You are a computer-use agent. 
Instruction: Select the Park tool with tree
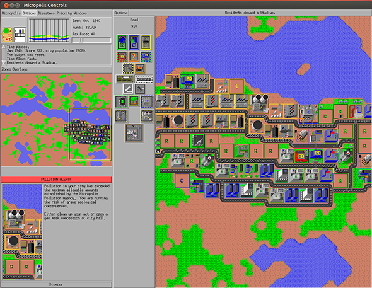point(134,101)
